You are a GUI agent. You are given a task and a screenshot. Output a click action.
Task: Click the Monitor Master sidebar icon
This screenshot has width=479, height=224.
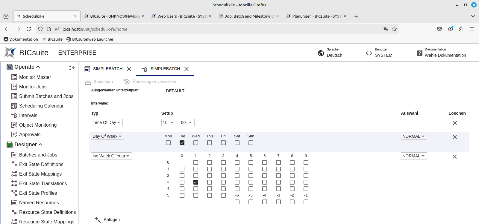(x=14, y=77)
